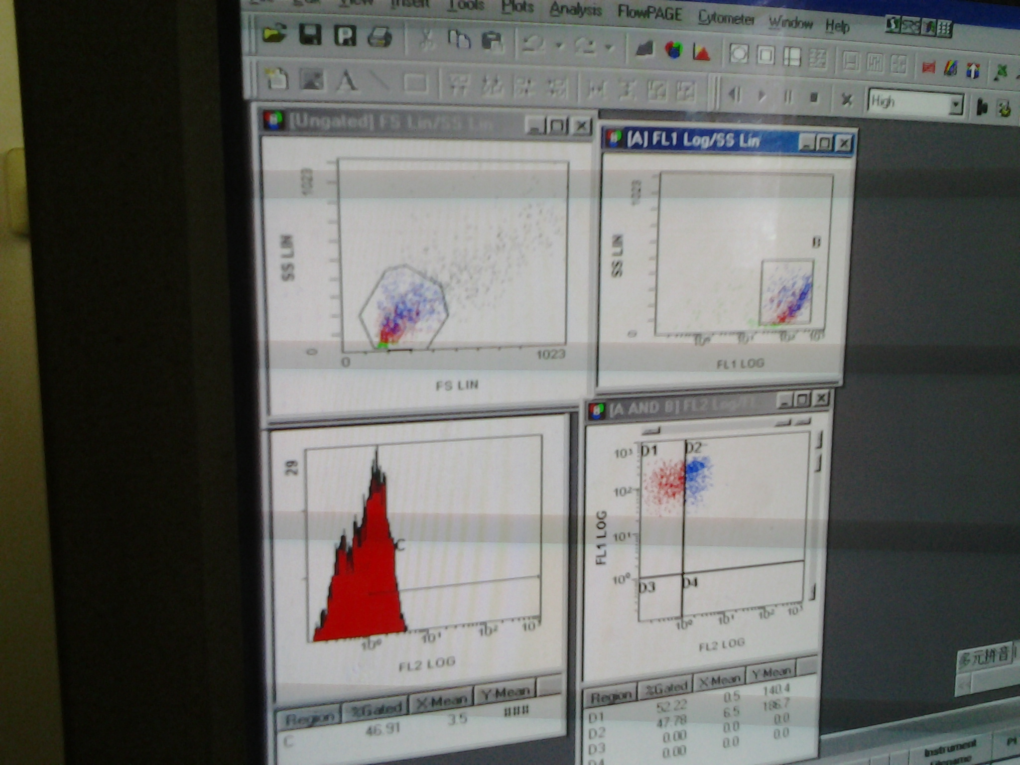The image size is (1020, 765).
Task: Click the green X toolbar icon
Action: pyautogui.click(x=1001, y=72)
